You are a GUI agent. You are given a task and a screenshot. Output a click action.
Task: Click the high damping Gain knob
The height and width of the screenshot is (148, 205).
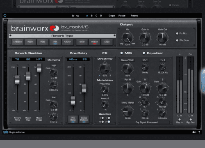54,72
